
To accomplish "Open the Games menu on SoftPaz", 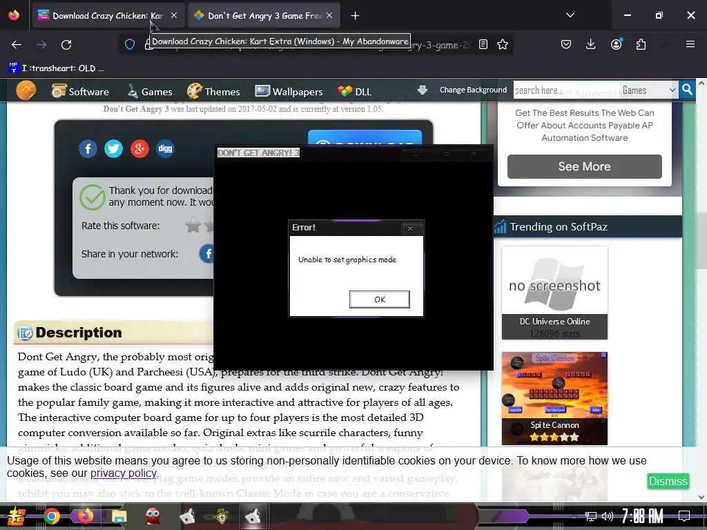I will (150, 92).
